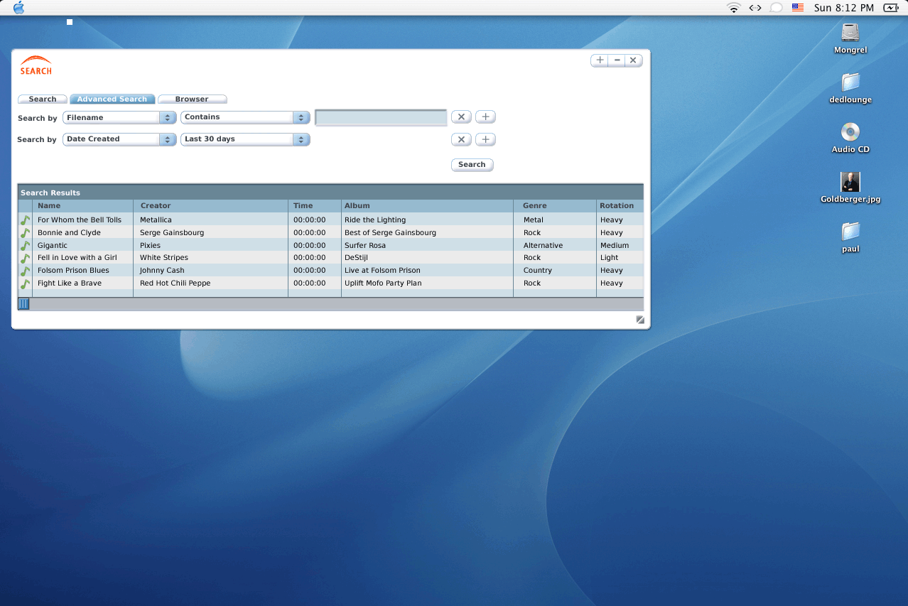This screenshot has width=908, height=606.
Task: Add a criterion after Filename row with plus
Action: (x=485, y=117)
